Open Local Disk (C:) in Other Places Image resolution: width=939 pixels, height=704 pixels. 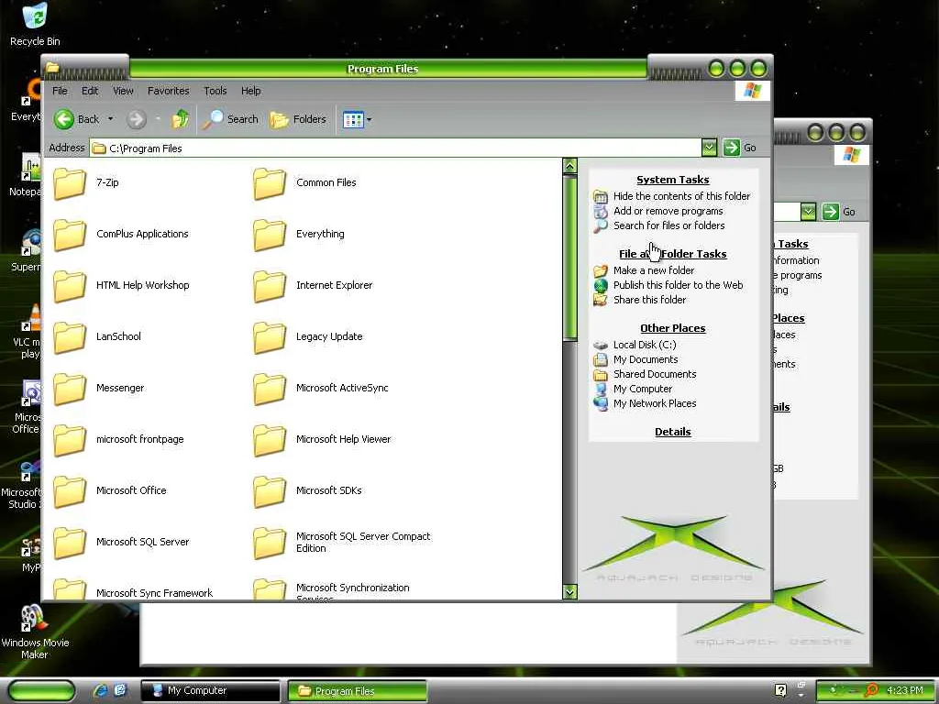(x=645, y=345)
